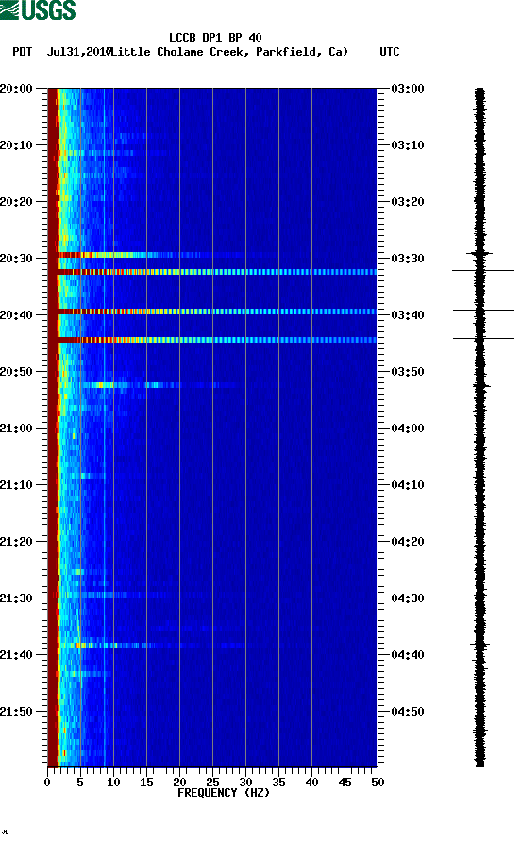Viewport: 521px width, 842px height.
Task: Click the '20:30' PDT time label
Action: [16, 259]
